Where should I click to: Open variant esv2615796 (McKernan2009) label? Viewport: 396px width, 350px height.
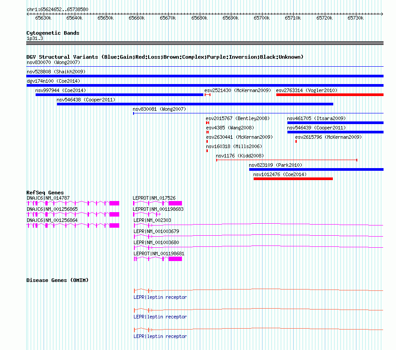tap(328, 137)
